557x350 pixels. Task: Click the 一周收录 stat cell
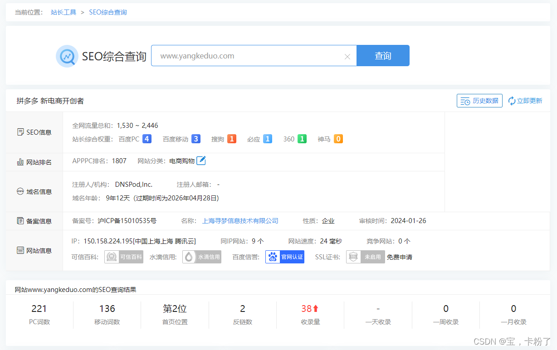point(446,315)
